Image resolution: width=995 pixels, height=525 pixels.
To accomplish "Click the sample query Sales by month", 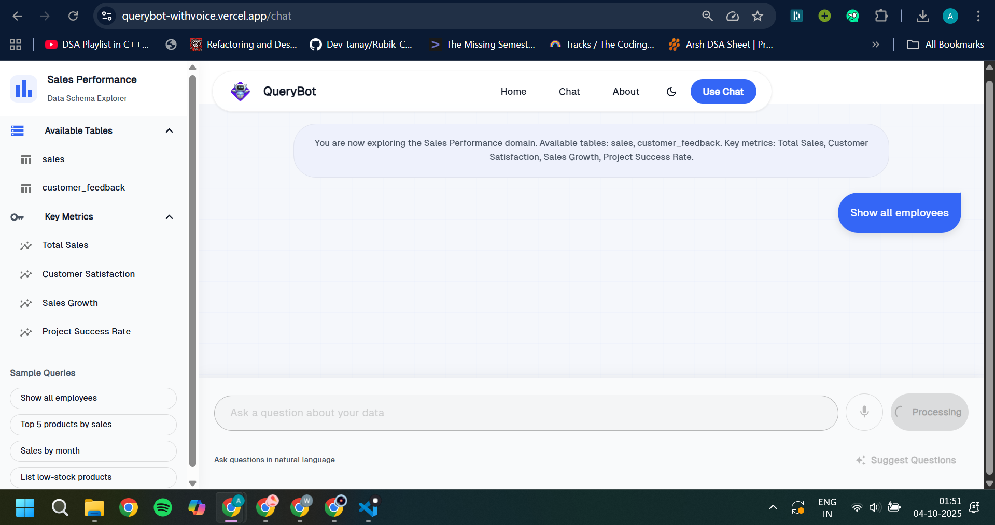I will 93,451.
